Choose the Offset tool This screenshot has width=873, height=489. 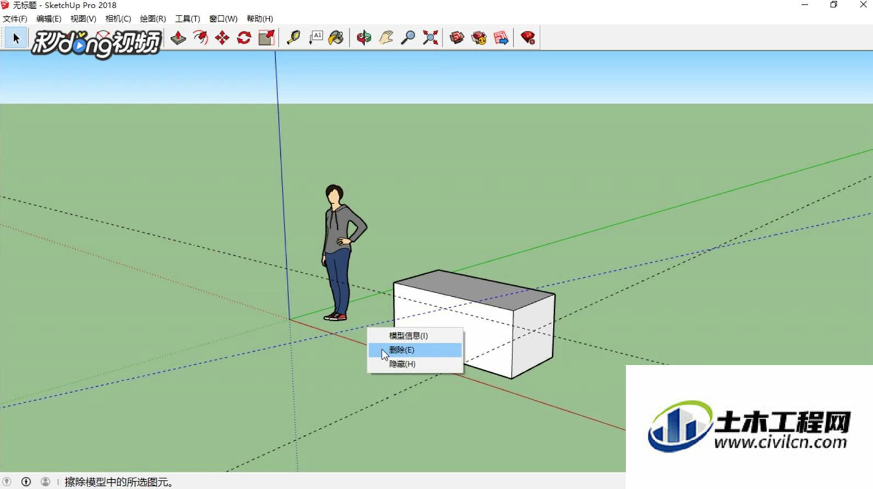pos(200,38)
